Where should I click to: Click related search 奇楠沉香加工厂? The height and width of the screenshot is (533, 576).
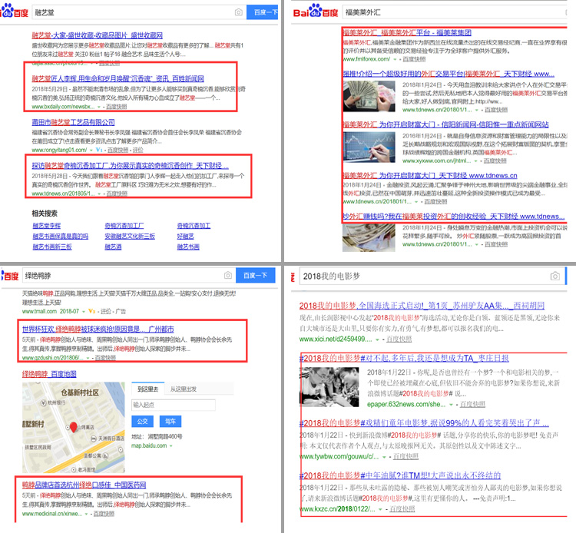click(x=124, y=226)
